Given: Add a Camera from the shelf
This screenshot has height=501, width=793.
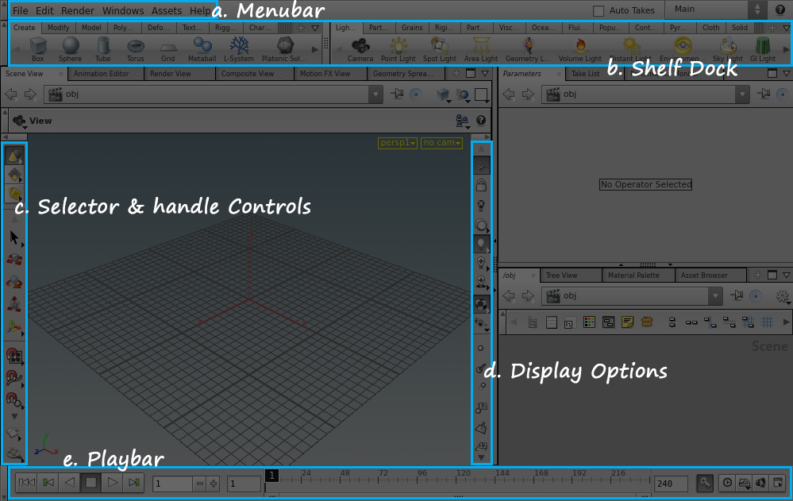Looking at the screenshot, I should click(x=360, y=49).
